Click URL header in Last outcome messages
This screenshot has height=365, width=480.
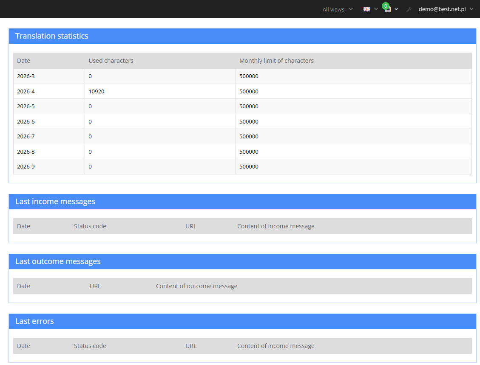click(95, 286)
